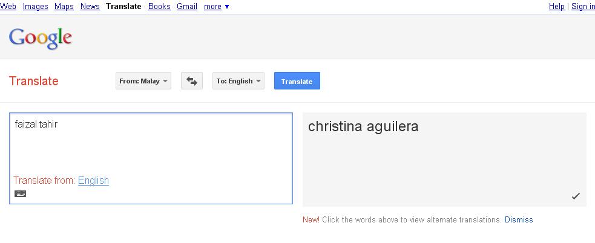Screen dimensions: 595x243
Task: Expand the more menu
Action: click(216, 7)
